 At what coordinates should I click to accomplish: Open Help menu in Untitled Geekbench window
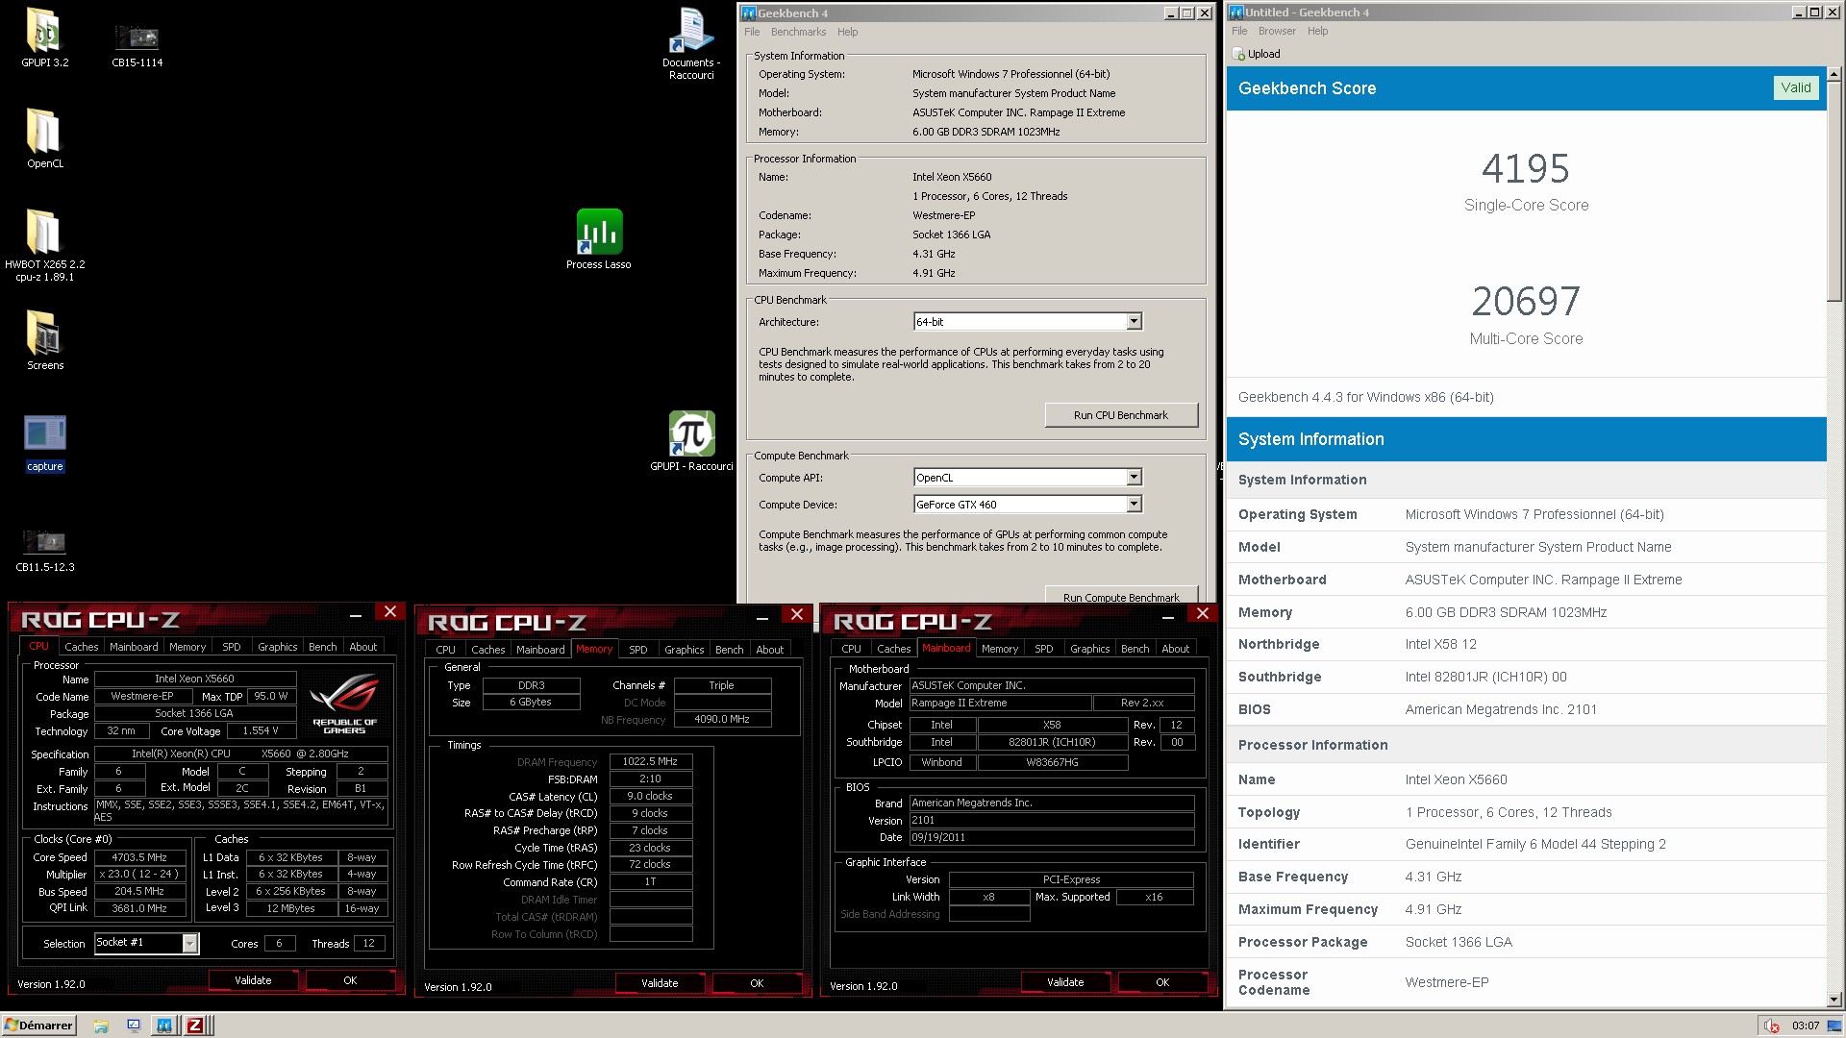point(1317,31)
